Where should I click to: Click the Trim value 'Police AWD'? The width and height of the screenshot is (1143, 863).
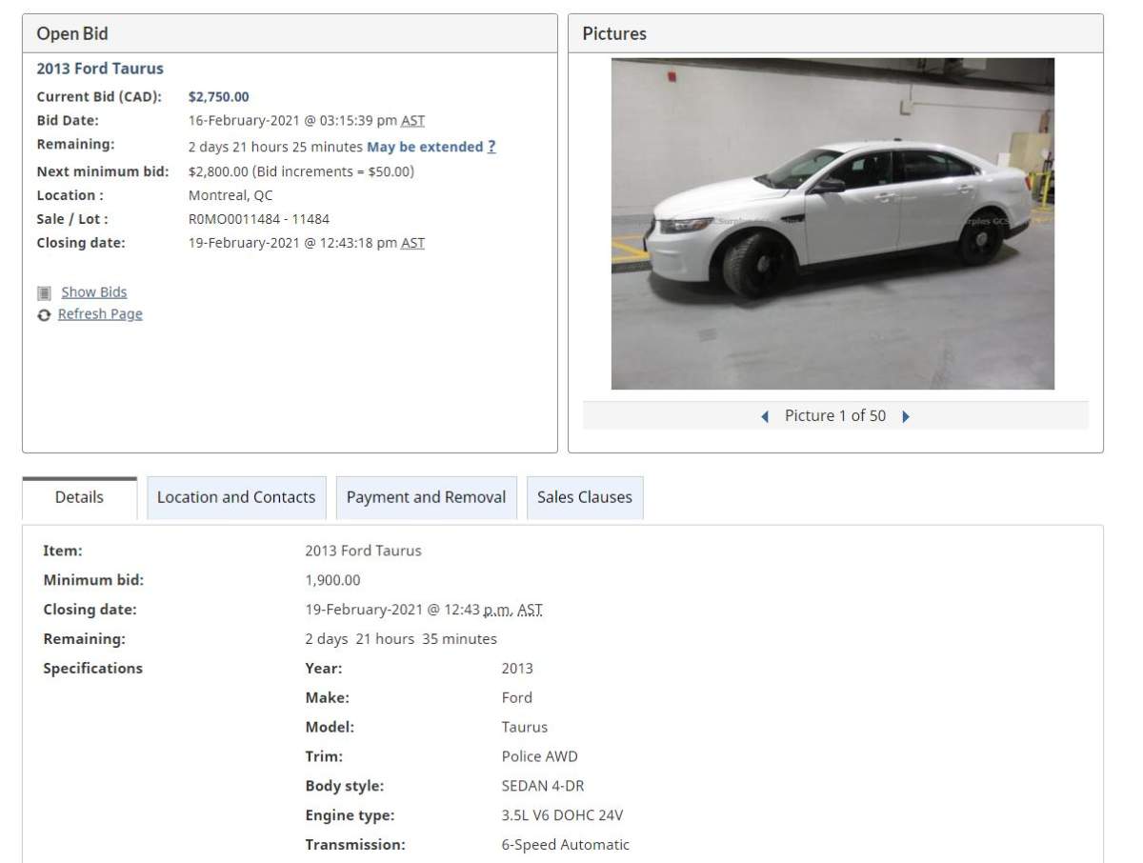[x=540, y=756]
